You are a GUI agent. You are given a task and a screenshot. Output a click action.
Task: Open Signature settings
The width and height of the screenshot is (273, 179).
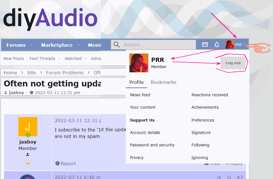(201, 133)
